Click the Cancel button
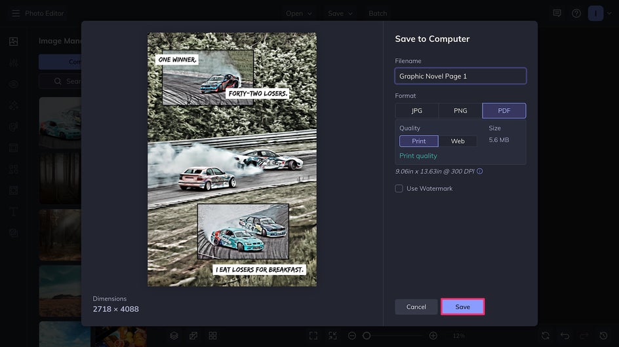The image size is (619, 347). [416, 307]
